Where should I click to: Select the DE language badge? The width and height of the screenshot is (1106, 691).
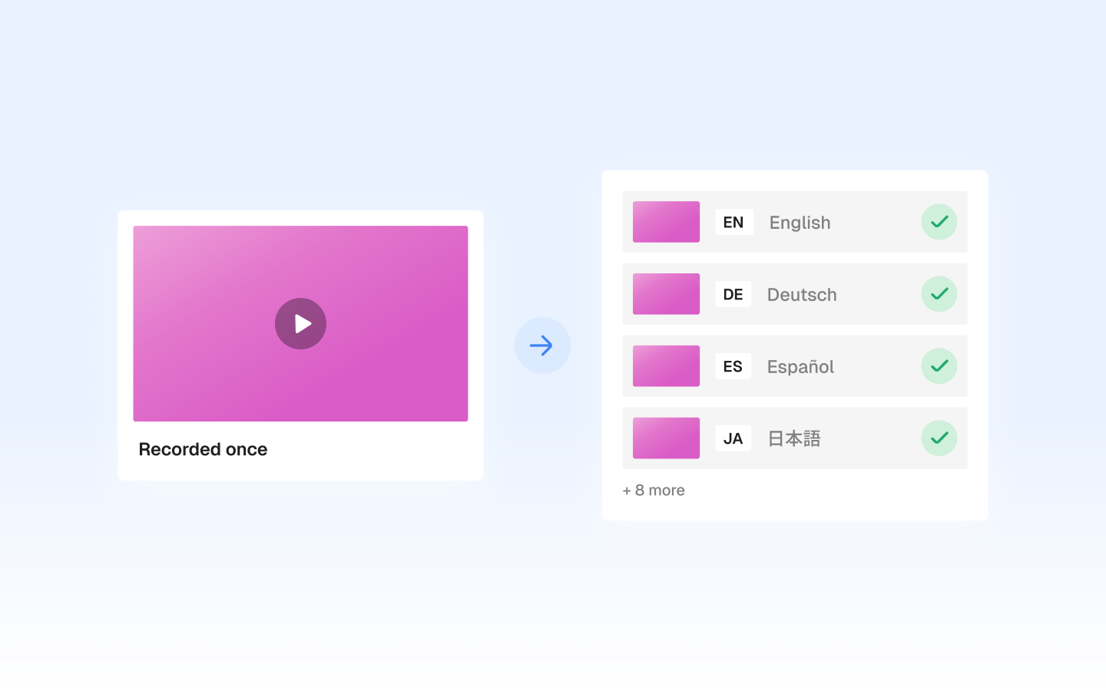[x=733, y=294]
